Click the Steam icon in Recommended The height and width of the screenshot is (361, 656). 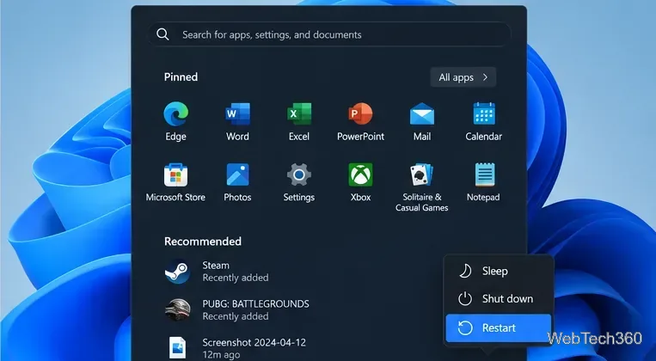pos(177,272)
